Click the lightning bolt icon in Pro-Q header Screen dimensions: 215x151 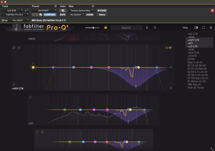coord(155,28)
